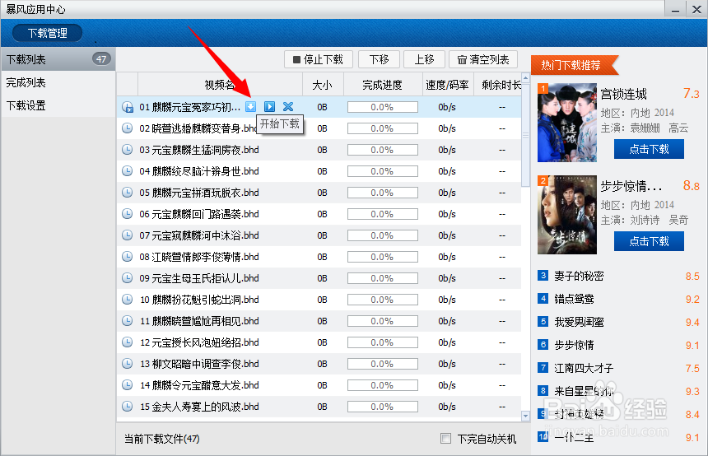The image size is (708, 456).
Task: Close the 暴风应用中心 window
Action: click(696, 9)
